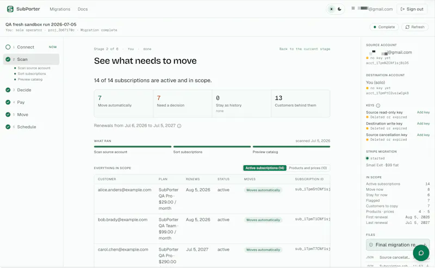The image size is (435, 268).
Task: Select the Pay stage in sidebar
Action: 31,102
